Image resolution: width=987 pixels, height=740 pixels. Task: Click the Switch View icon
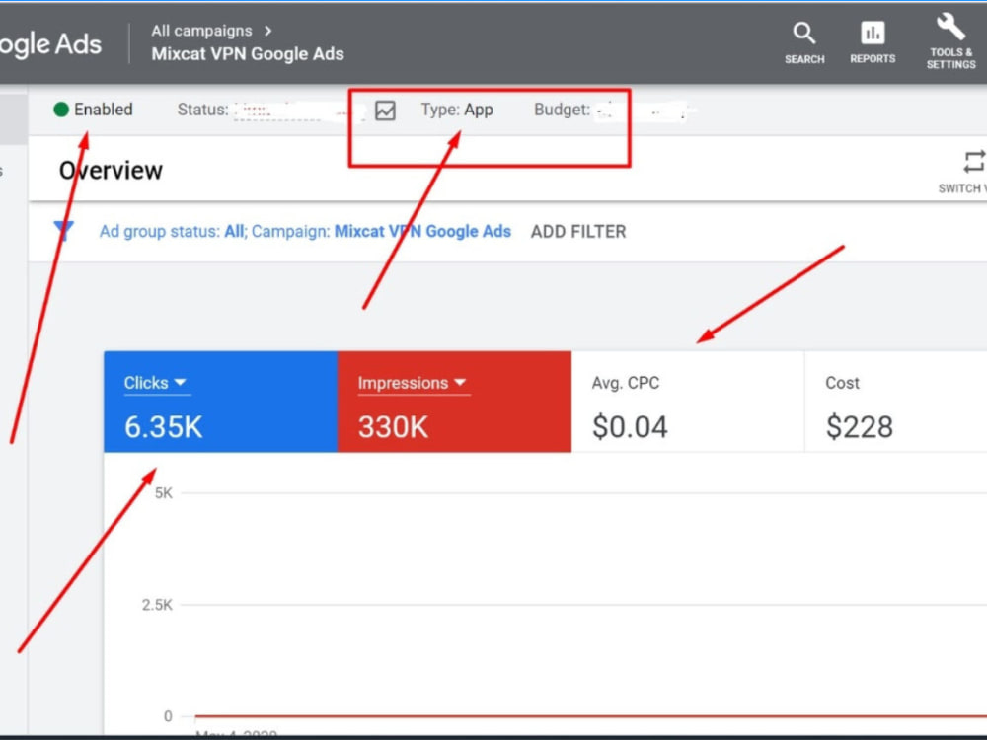pos(973,162)
